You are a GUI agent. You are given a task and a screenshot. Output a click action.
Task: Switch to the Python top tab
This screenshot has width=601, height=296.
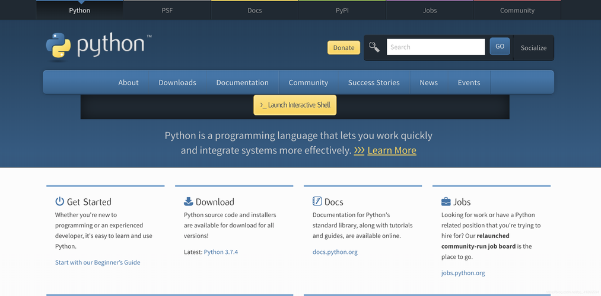[x=80, y=10]
